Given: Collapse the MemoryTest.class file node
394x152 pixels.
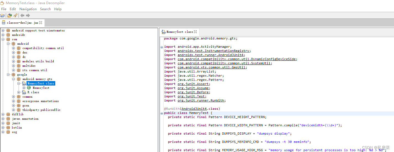Looking at the screenshot, I should [19, 83].
